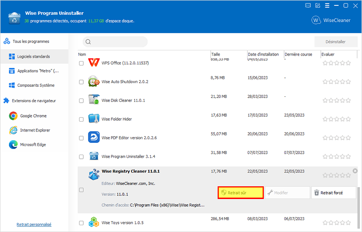Click the Wise Registry Cleaner icon
The image size is (362, 232).
[94, 175]
